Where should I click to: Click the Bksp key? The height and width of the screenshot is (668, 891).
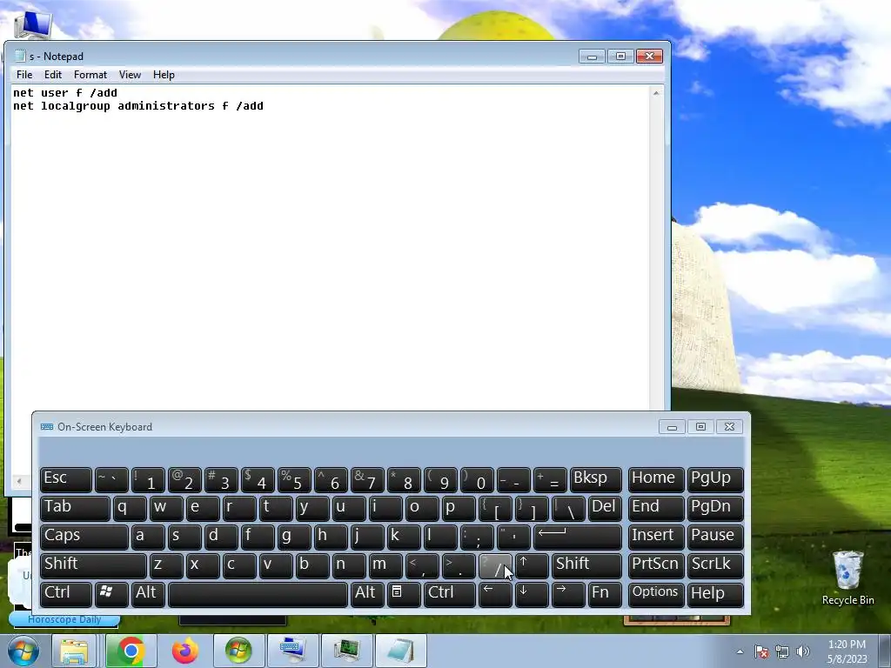[595, 480]
